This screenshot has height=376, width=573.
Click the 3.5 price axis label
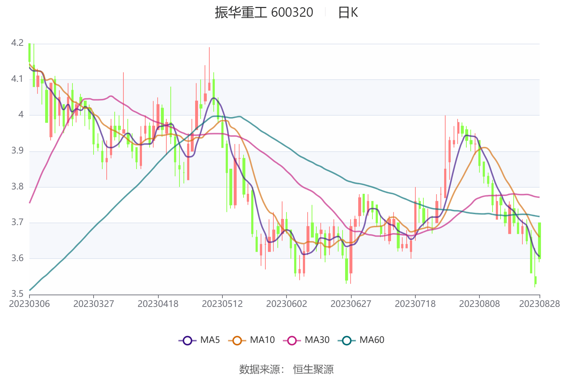(x=17, y=293)
